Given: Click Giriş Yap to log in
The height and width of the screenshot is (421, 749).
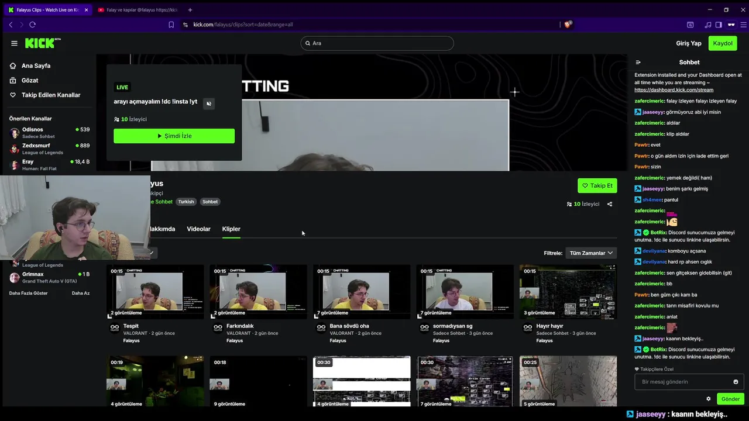Looking at the screenshot, I should pos(689,43).
